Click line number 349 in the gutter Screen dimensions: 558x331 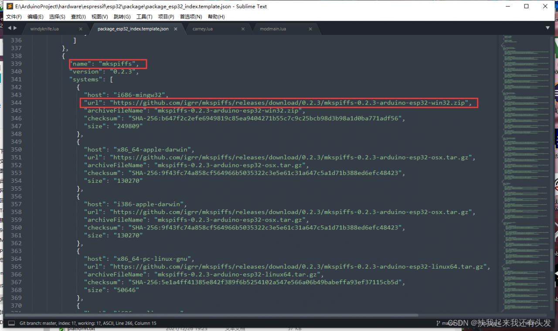click(x=16, y=142)
